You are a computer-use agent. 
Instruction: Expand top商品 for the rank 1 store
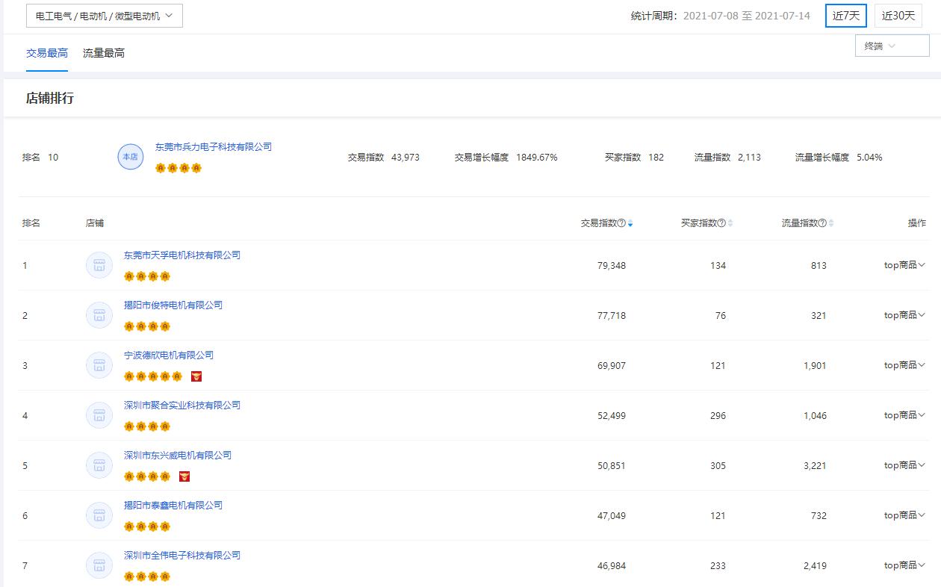coord(904,264)
